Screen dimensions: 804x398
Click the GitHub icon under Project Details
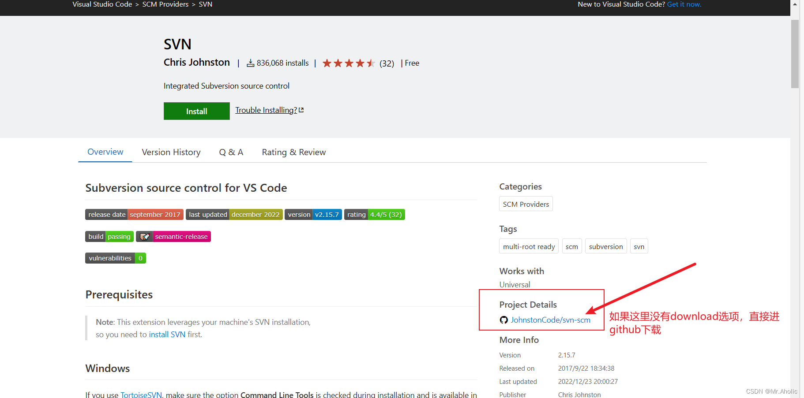pyautogui.click(x=503, y=320)
